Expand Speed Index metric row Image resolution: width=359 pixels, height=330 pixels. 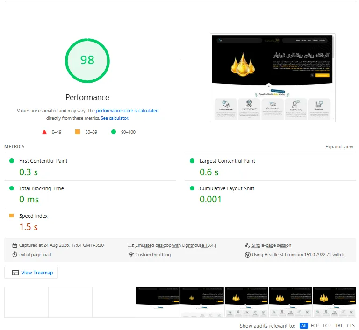[x=90, y=222]
